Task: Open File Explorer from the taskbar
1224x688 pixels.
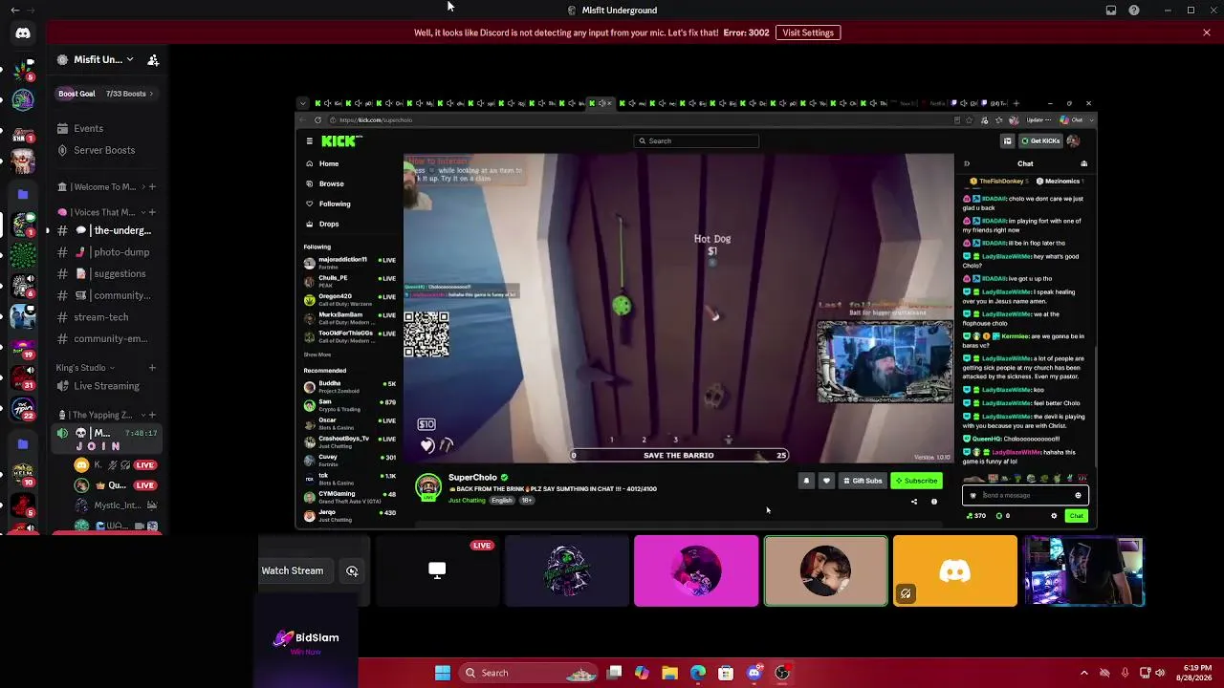Action: tap(669, 673)
